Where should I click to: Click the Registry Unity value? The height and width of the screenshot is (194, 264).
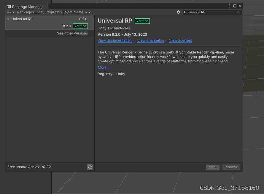click(x=120, y=74)
